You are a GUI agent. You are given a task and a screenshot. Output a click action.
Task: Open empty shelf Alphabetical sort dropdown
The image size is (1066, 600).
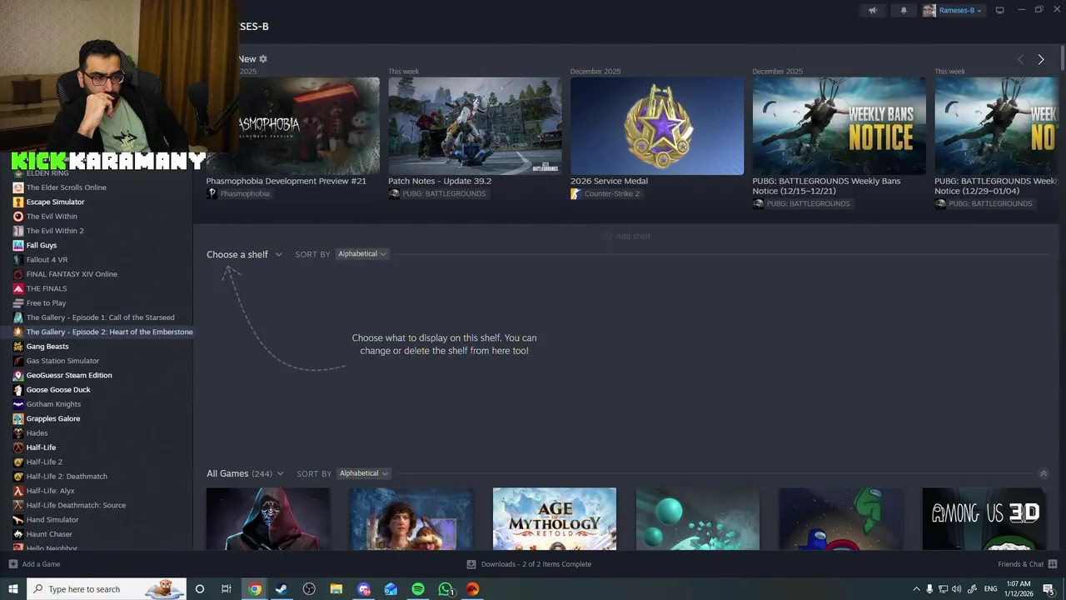pyautogui.click(x=362, y=254)
